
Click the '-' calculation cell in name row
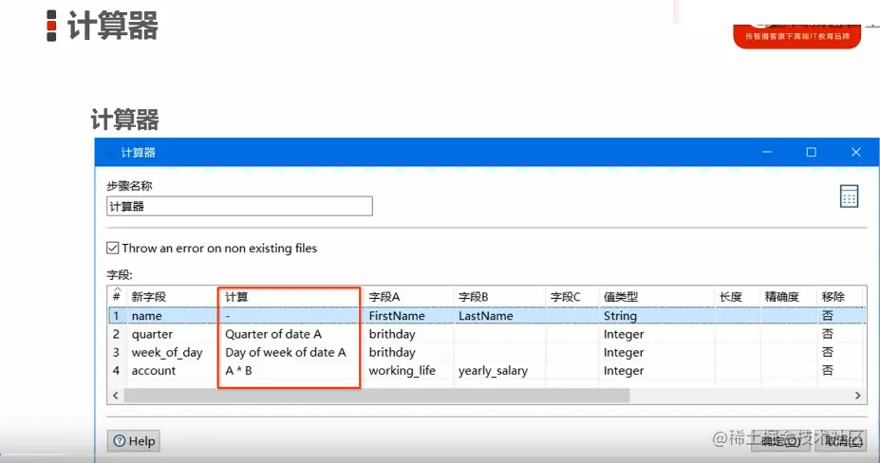228,316
